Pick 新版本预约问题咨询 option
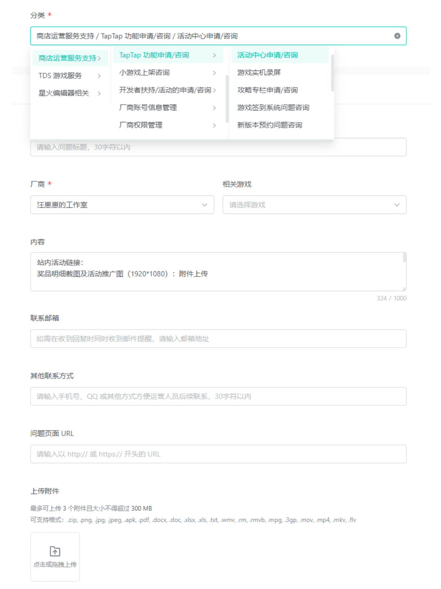The image size is (441, 589). [x=269, y=125]
